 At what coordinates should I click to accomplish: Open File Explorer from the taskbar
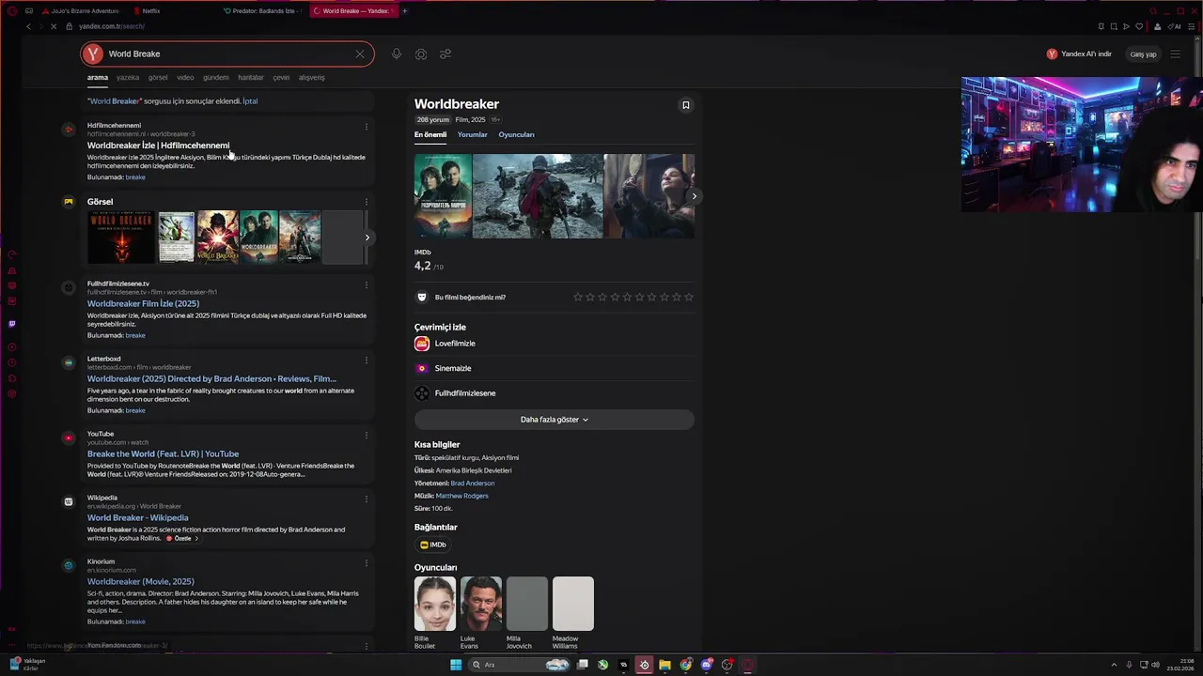coord(664,665)
